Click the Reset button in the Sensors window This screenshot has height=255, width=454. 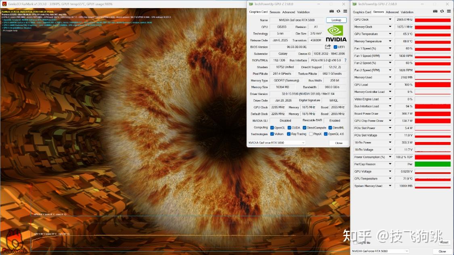(444, 242)
